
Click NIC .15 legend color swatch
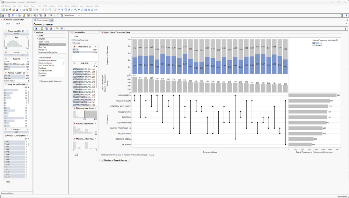[314, 43]
